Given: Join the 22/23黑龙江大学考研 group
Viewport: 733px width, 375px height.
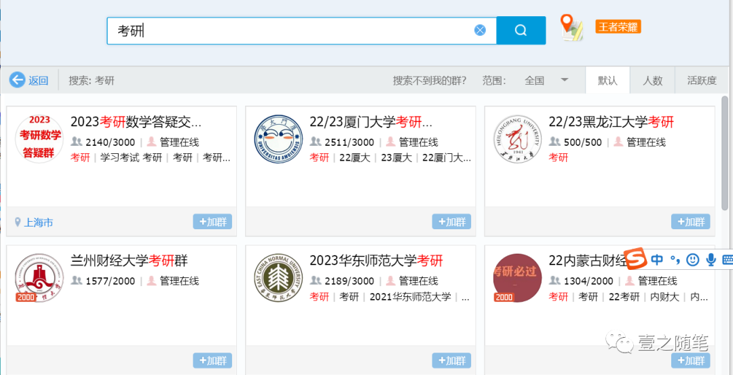Looking at the screenshot, I should point(690,222).
